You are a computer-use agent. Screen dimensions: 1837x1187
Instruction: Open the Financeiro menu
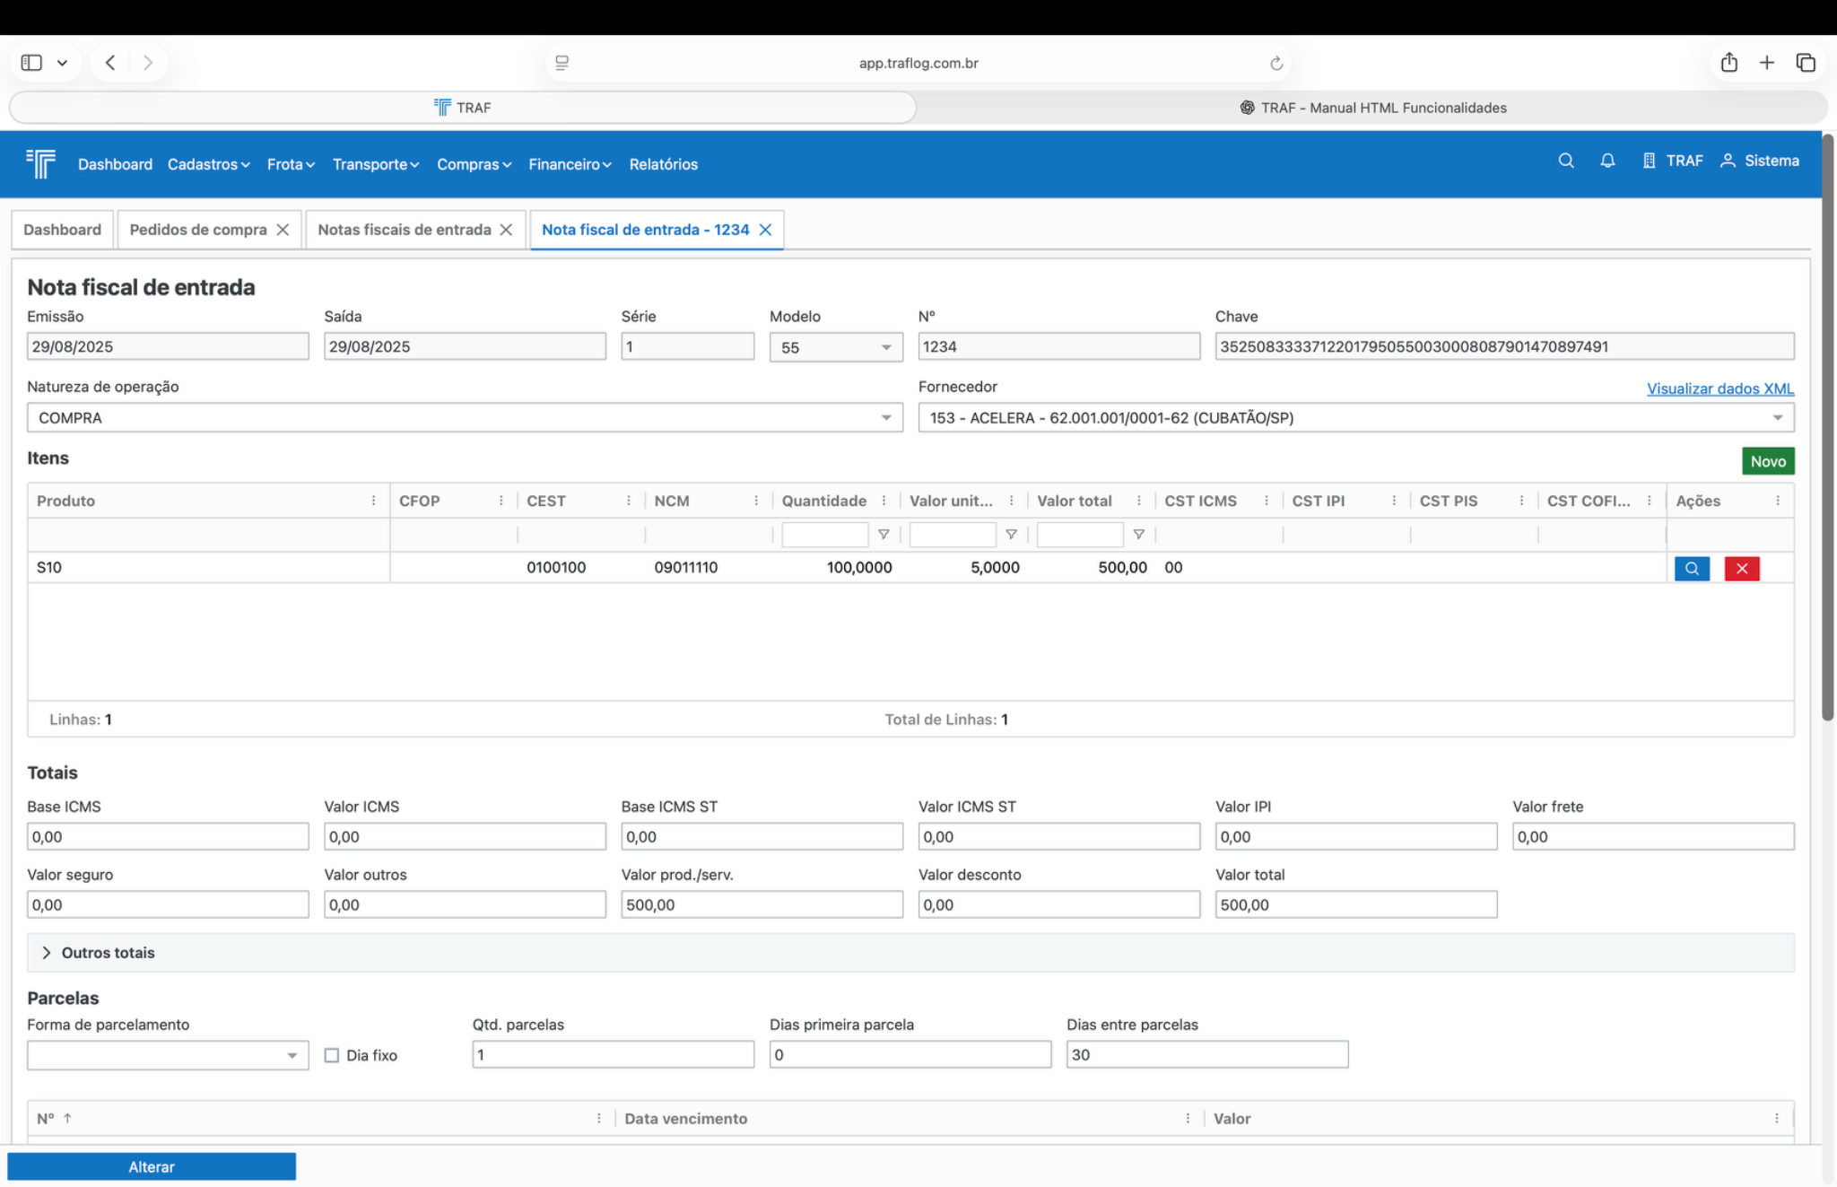click(x=569, y=164)
